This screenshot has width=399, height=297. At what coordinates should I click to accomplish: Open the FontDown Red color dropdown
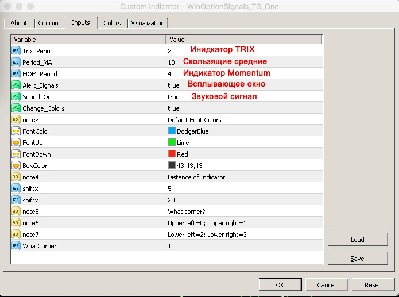(x=183, y=154)
